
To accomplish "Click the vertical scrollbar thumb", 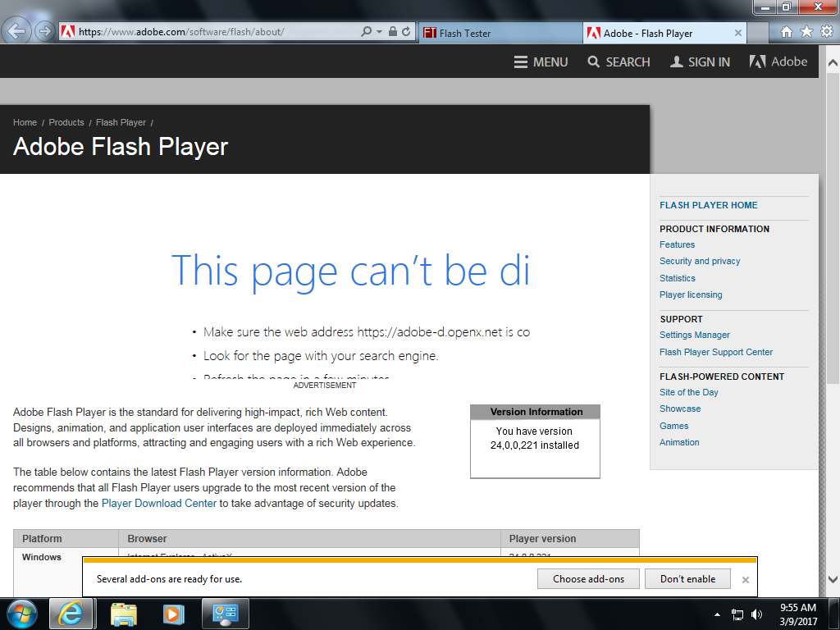I will click(x=833, y=228).
